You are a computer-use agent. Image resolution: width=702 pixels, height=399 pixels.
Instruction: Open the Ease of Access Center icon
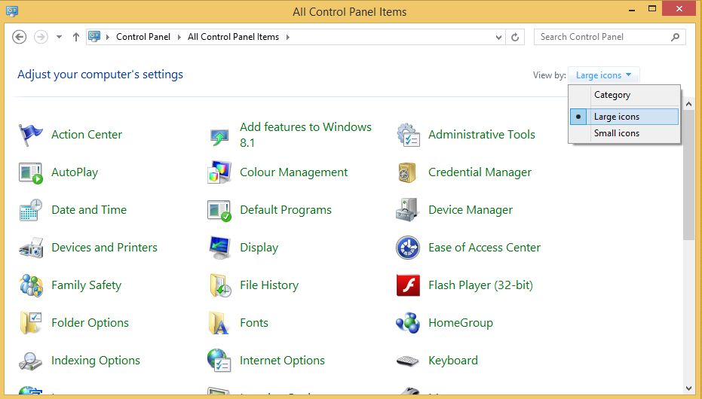[x=408, y=248]
